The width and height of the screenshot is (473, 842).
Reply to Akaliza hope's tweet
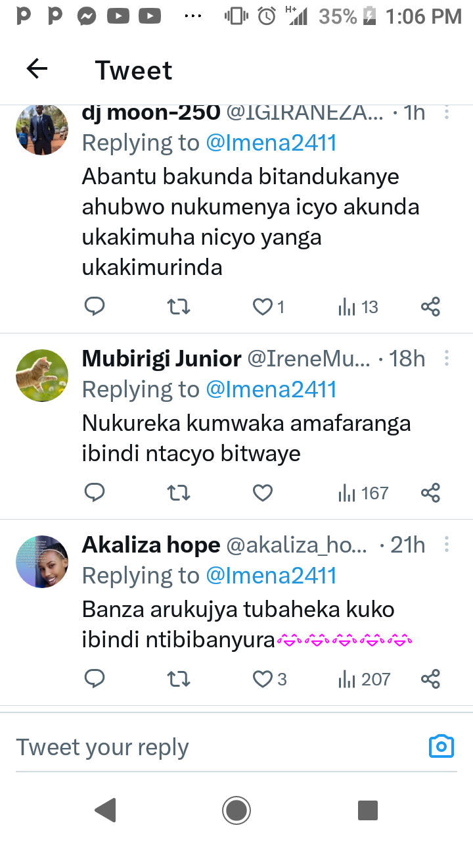pos(95,679)
